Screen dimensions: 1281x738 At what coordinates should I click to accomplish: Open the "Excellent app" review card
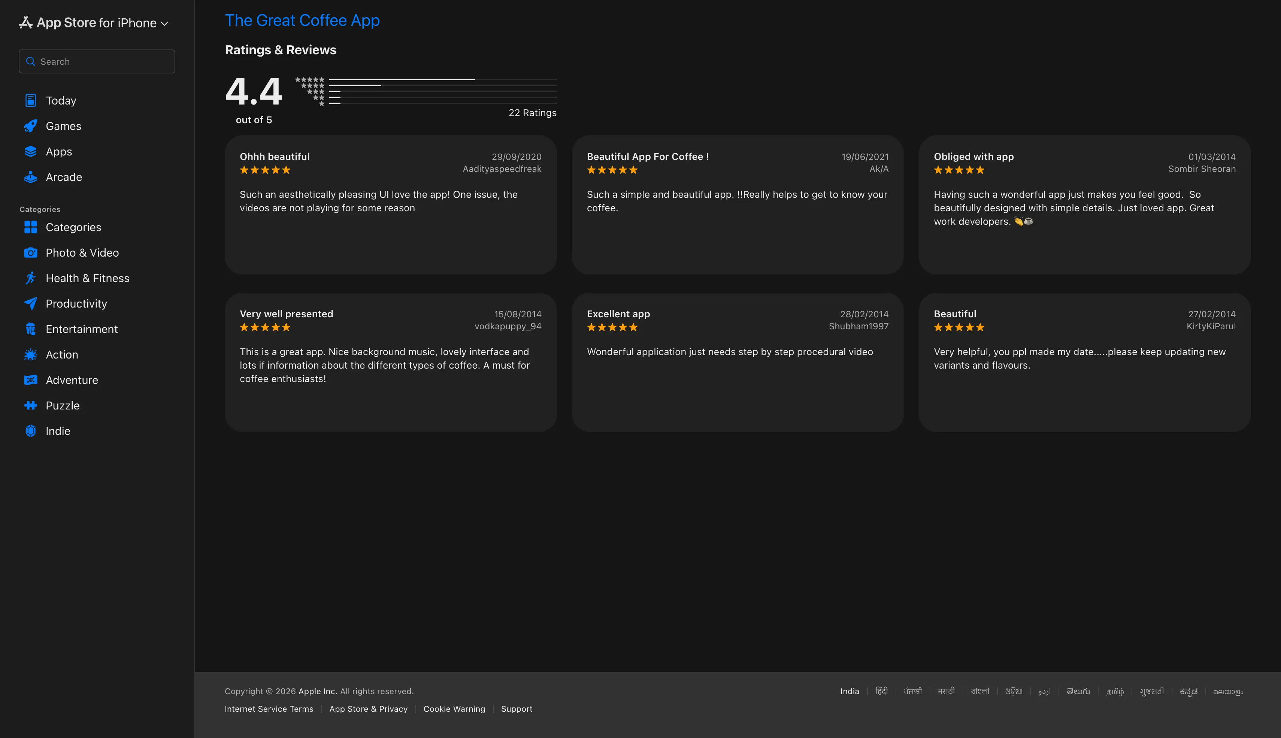[x=738, y=362]
